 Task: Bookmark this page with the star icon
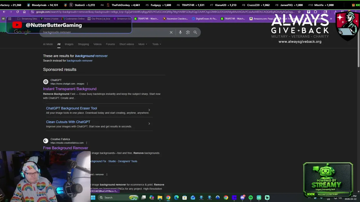[x=299, y=12]
